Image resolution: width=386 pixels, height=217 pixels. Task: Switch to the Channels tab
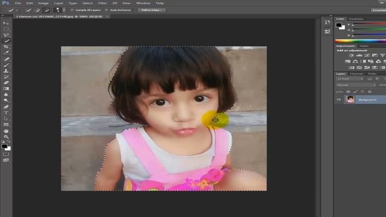coord(356,74)
